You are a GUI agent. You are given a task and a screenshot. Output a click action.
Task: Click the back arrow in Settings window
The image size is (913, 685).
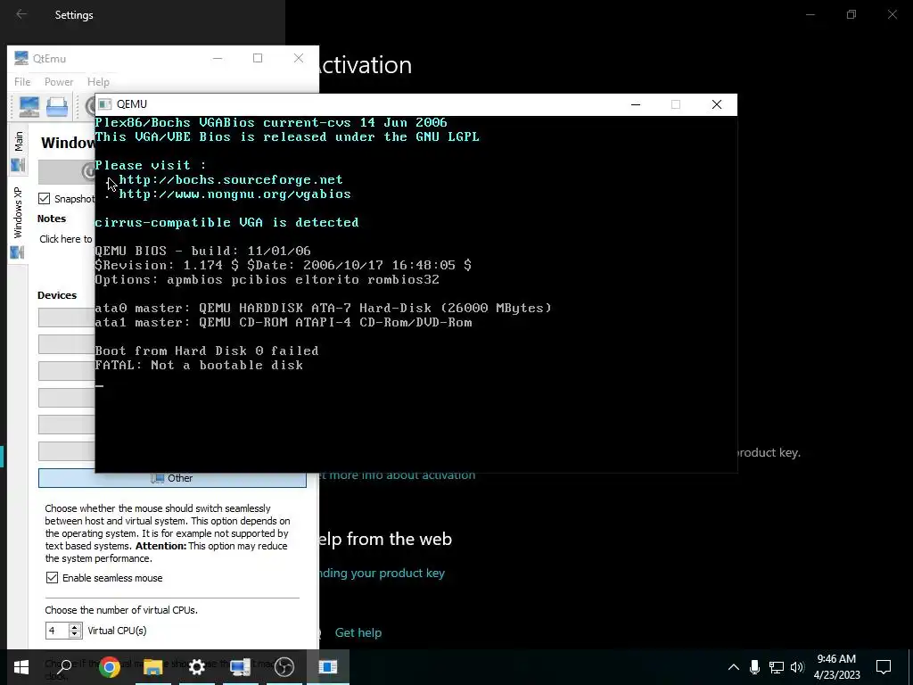pos(21,14)
